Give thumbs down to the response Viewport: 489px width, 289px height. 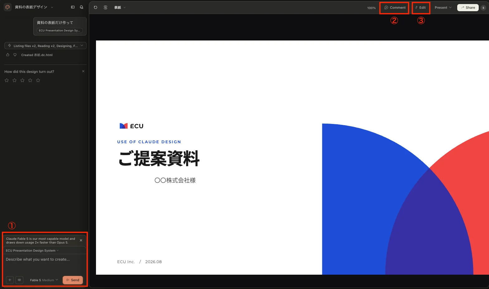tap(15, 55)
